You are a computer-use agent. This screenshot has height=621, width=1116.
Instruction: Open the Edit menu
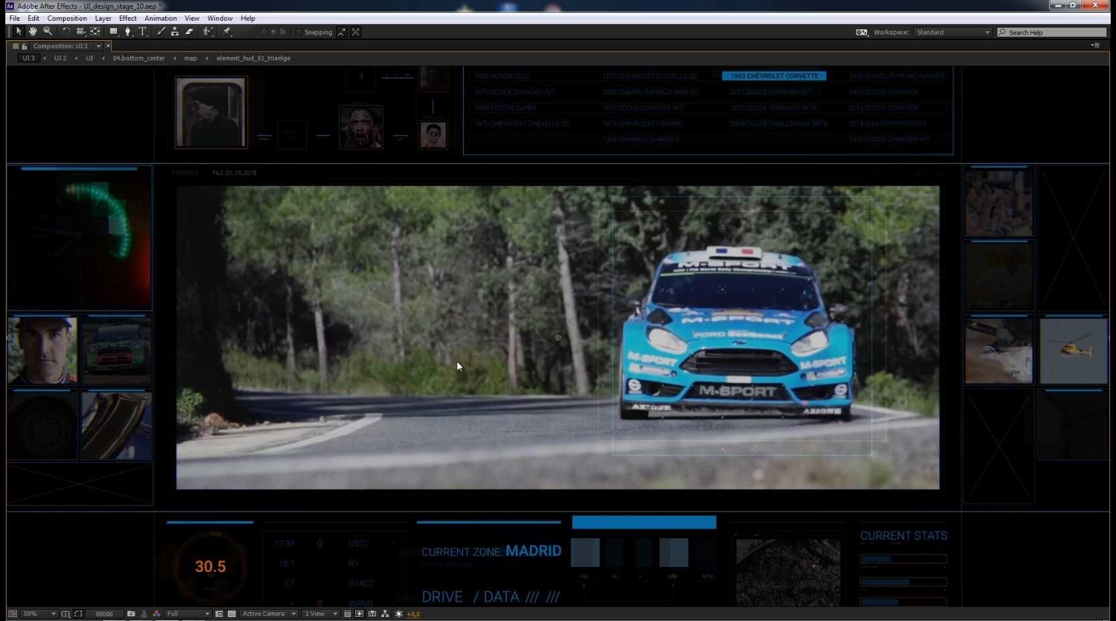33,18
